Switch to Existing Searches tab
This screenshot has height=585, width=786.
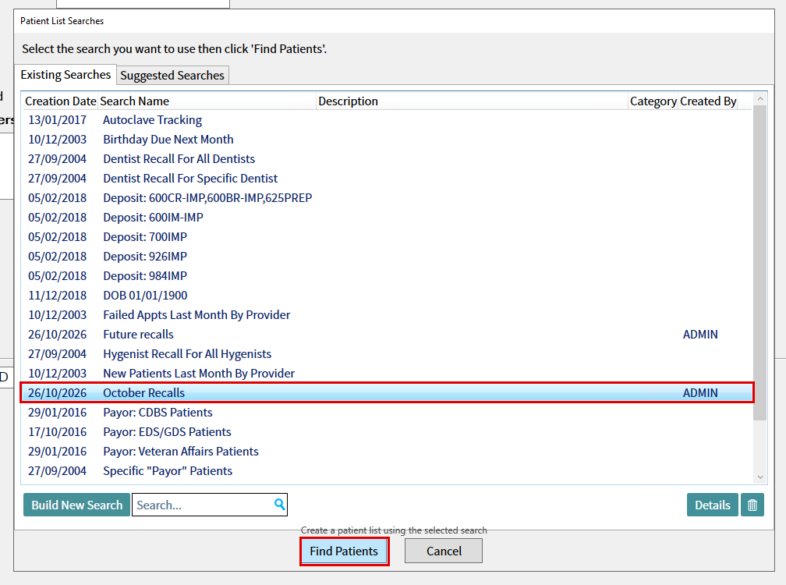[65, 75]
